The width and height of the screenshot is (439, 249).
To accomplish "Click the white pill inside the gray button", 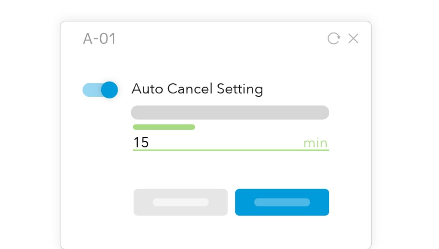I will [x=181, y=202].
